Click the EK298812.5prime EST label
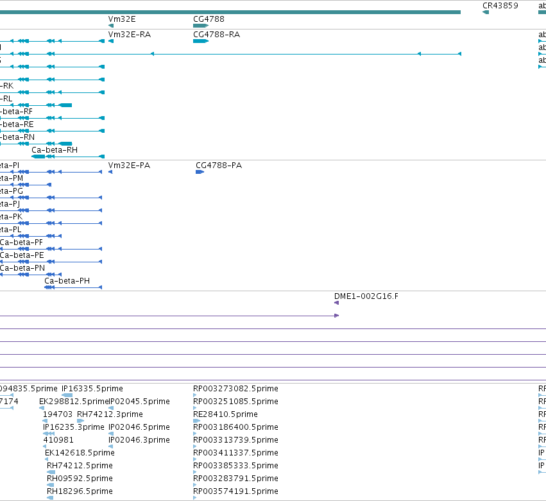 coord(74,402)
